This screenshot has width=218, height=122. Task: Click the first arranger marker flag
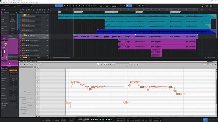(60, 12)
